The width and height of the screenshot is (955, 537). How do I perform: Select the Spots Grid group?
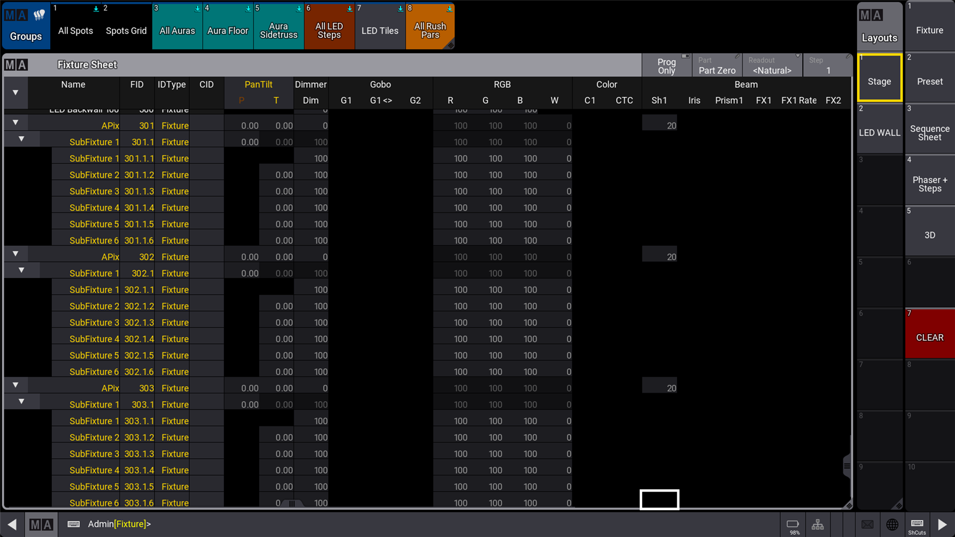tap(126, 26)
